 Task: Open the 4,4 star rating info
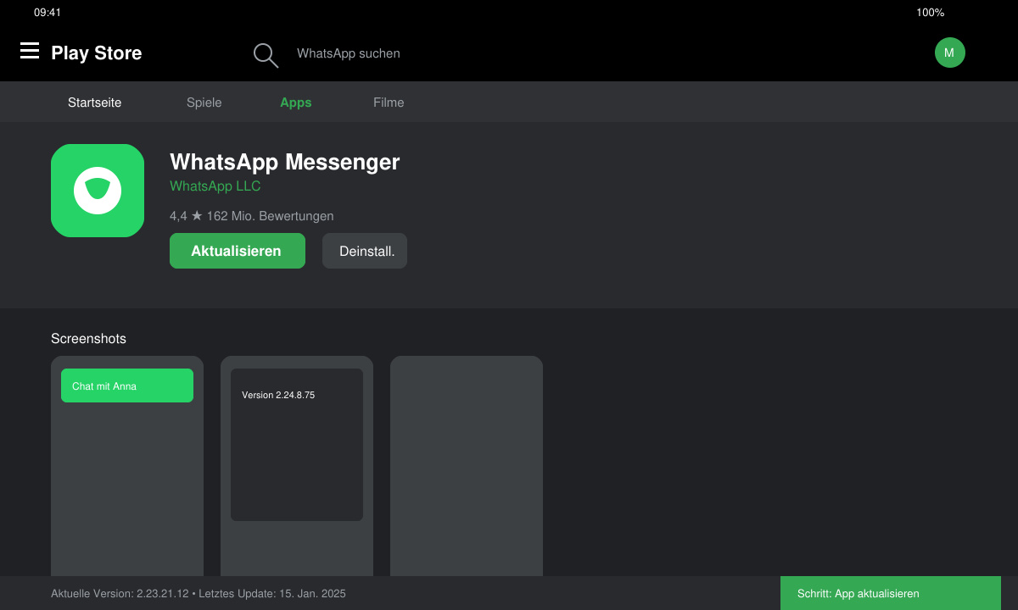tap(252, 216)
